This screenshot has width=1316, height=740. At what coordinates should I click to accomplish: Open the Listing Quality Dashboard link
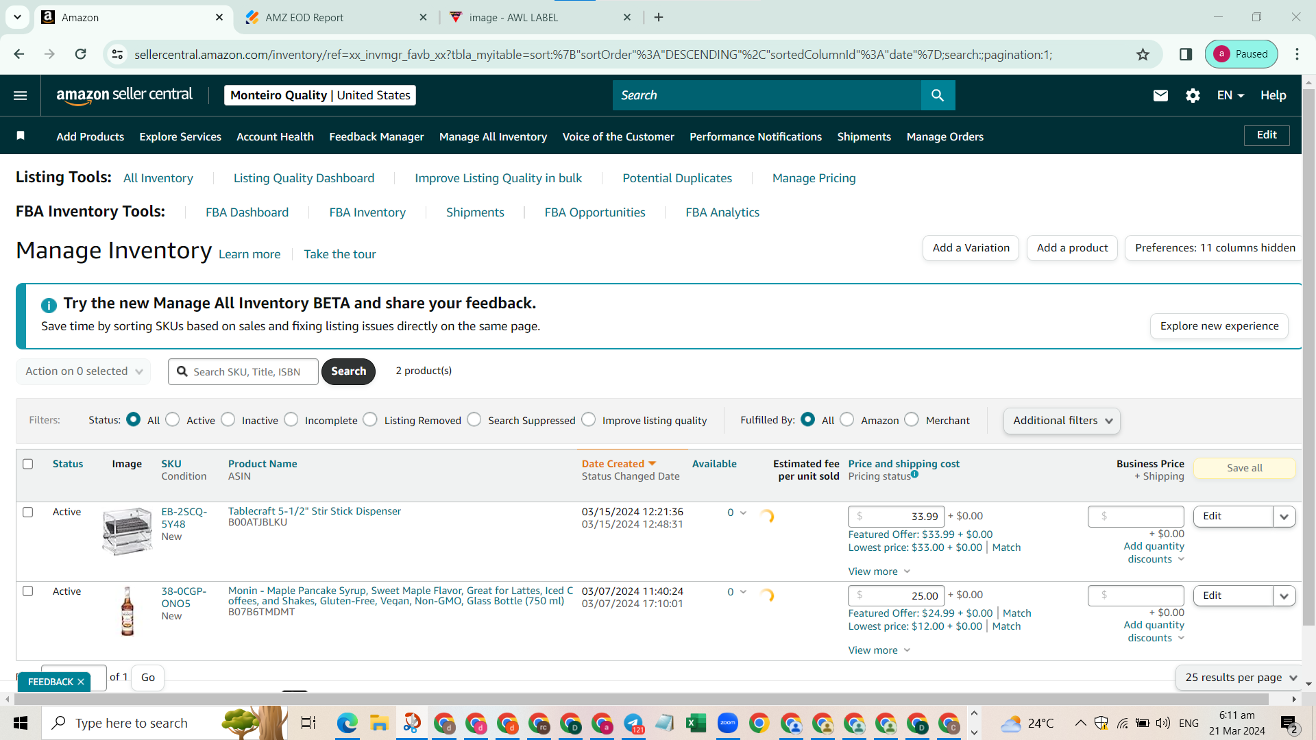(304, 178)
